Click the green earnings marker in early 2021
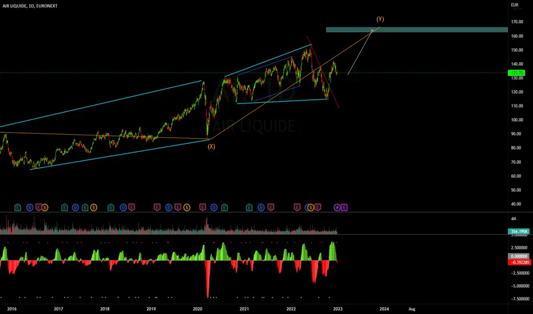Image resolution: width=533 pixels, height=314 pixels. coord(249,207)
